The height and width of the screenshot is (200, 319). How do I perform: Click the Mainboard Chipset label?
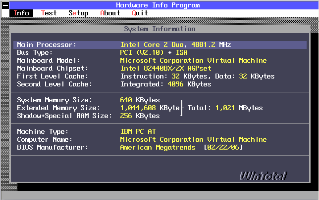(x=53, y=68)
